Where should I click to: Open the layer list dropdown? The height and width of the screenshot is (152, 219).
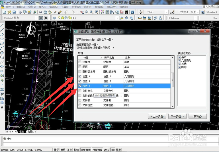(x=117, y=18)
